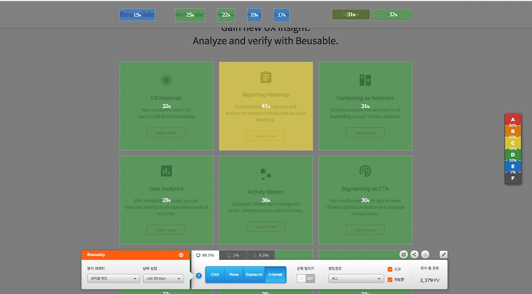Screen dimensions: 532x294
Task: Toggle the 순위 펼치기 OFF switch
Action: tap(305, 279)
